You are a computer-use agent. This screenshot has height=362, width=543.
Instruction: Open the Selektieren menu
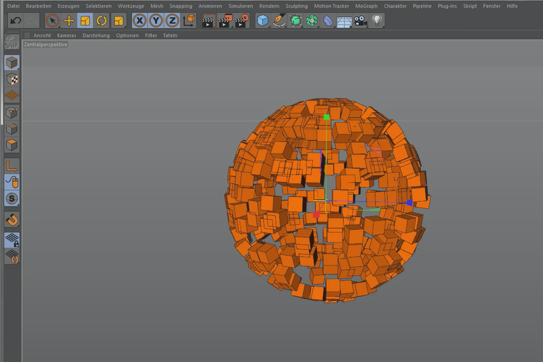99,6
